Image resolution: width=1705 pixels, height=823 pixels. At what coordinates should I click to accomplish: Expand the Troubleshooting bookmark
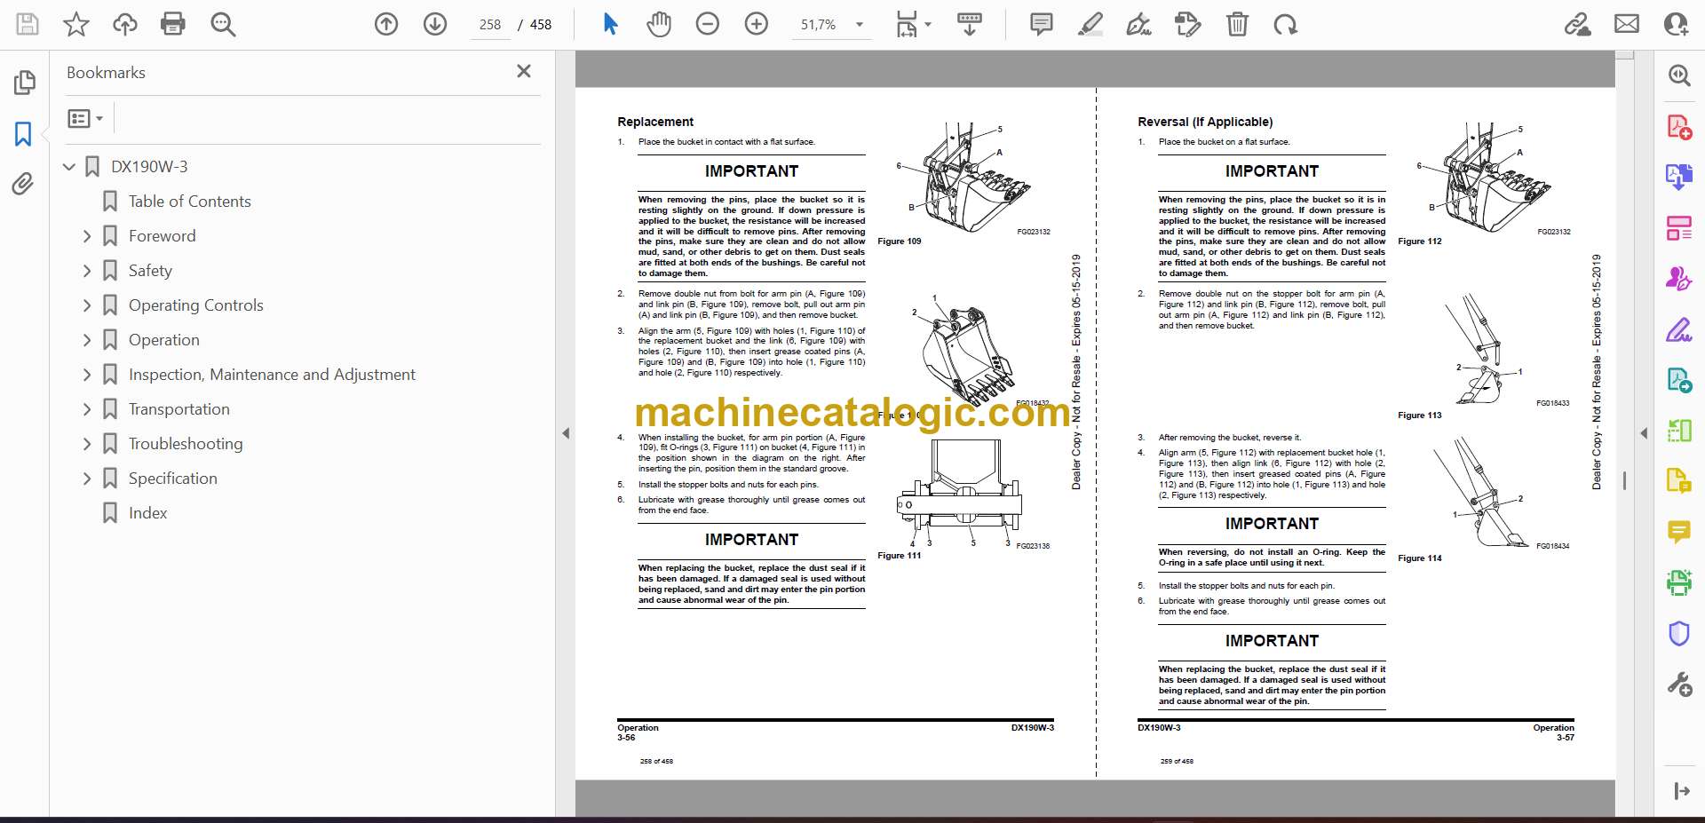86,444
